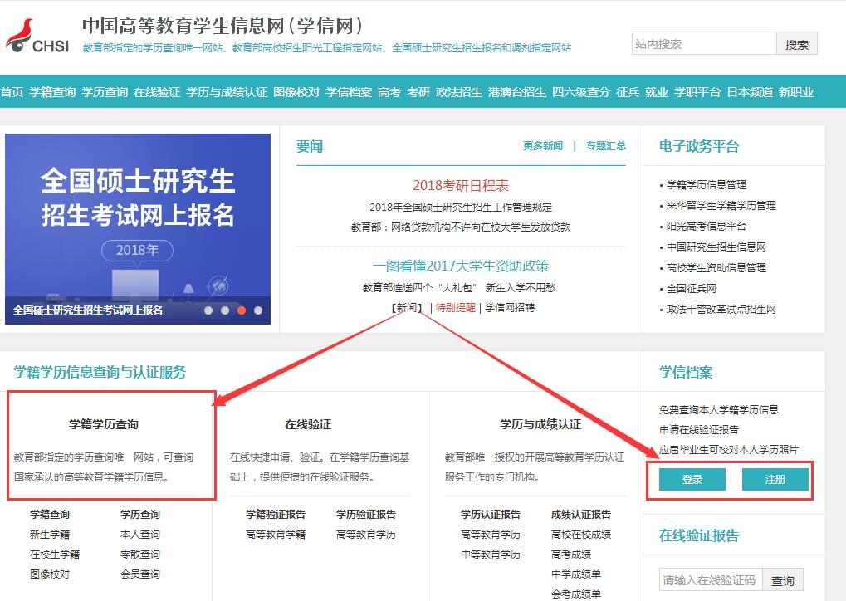
Task: Open 高考成绩 link
Action: click(571, 554)
